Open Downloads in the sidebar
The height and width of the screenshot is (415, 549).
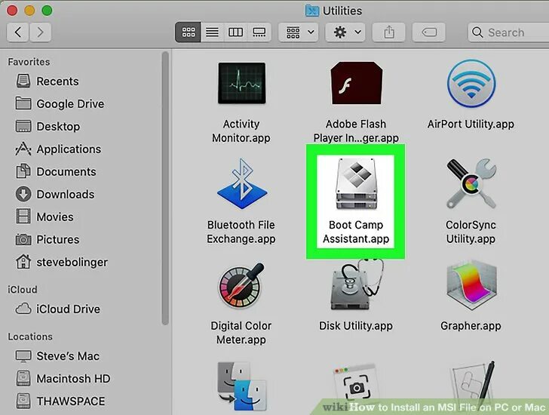(55, 195)
